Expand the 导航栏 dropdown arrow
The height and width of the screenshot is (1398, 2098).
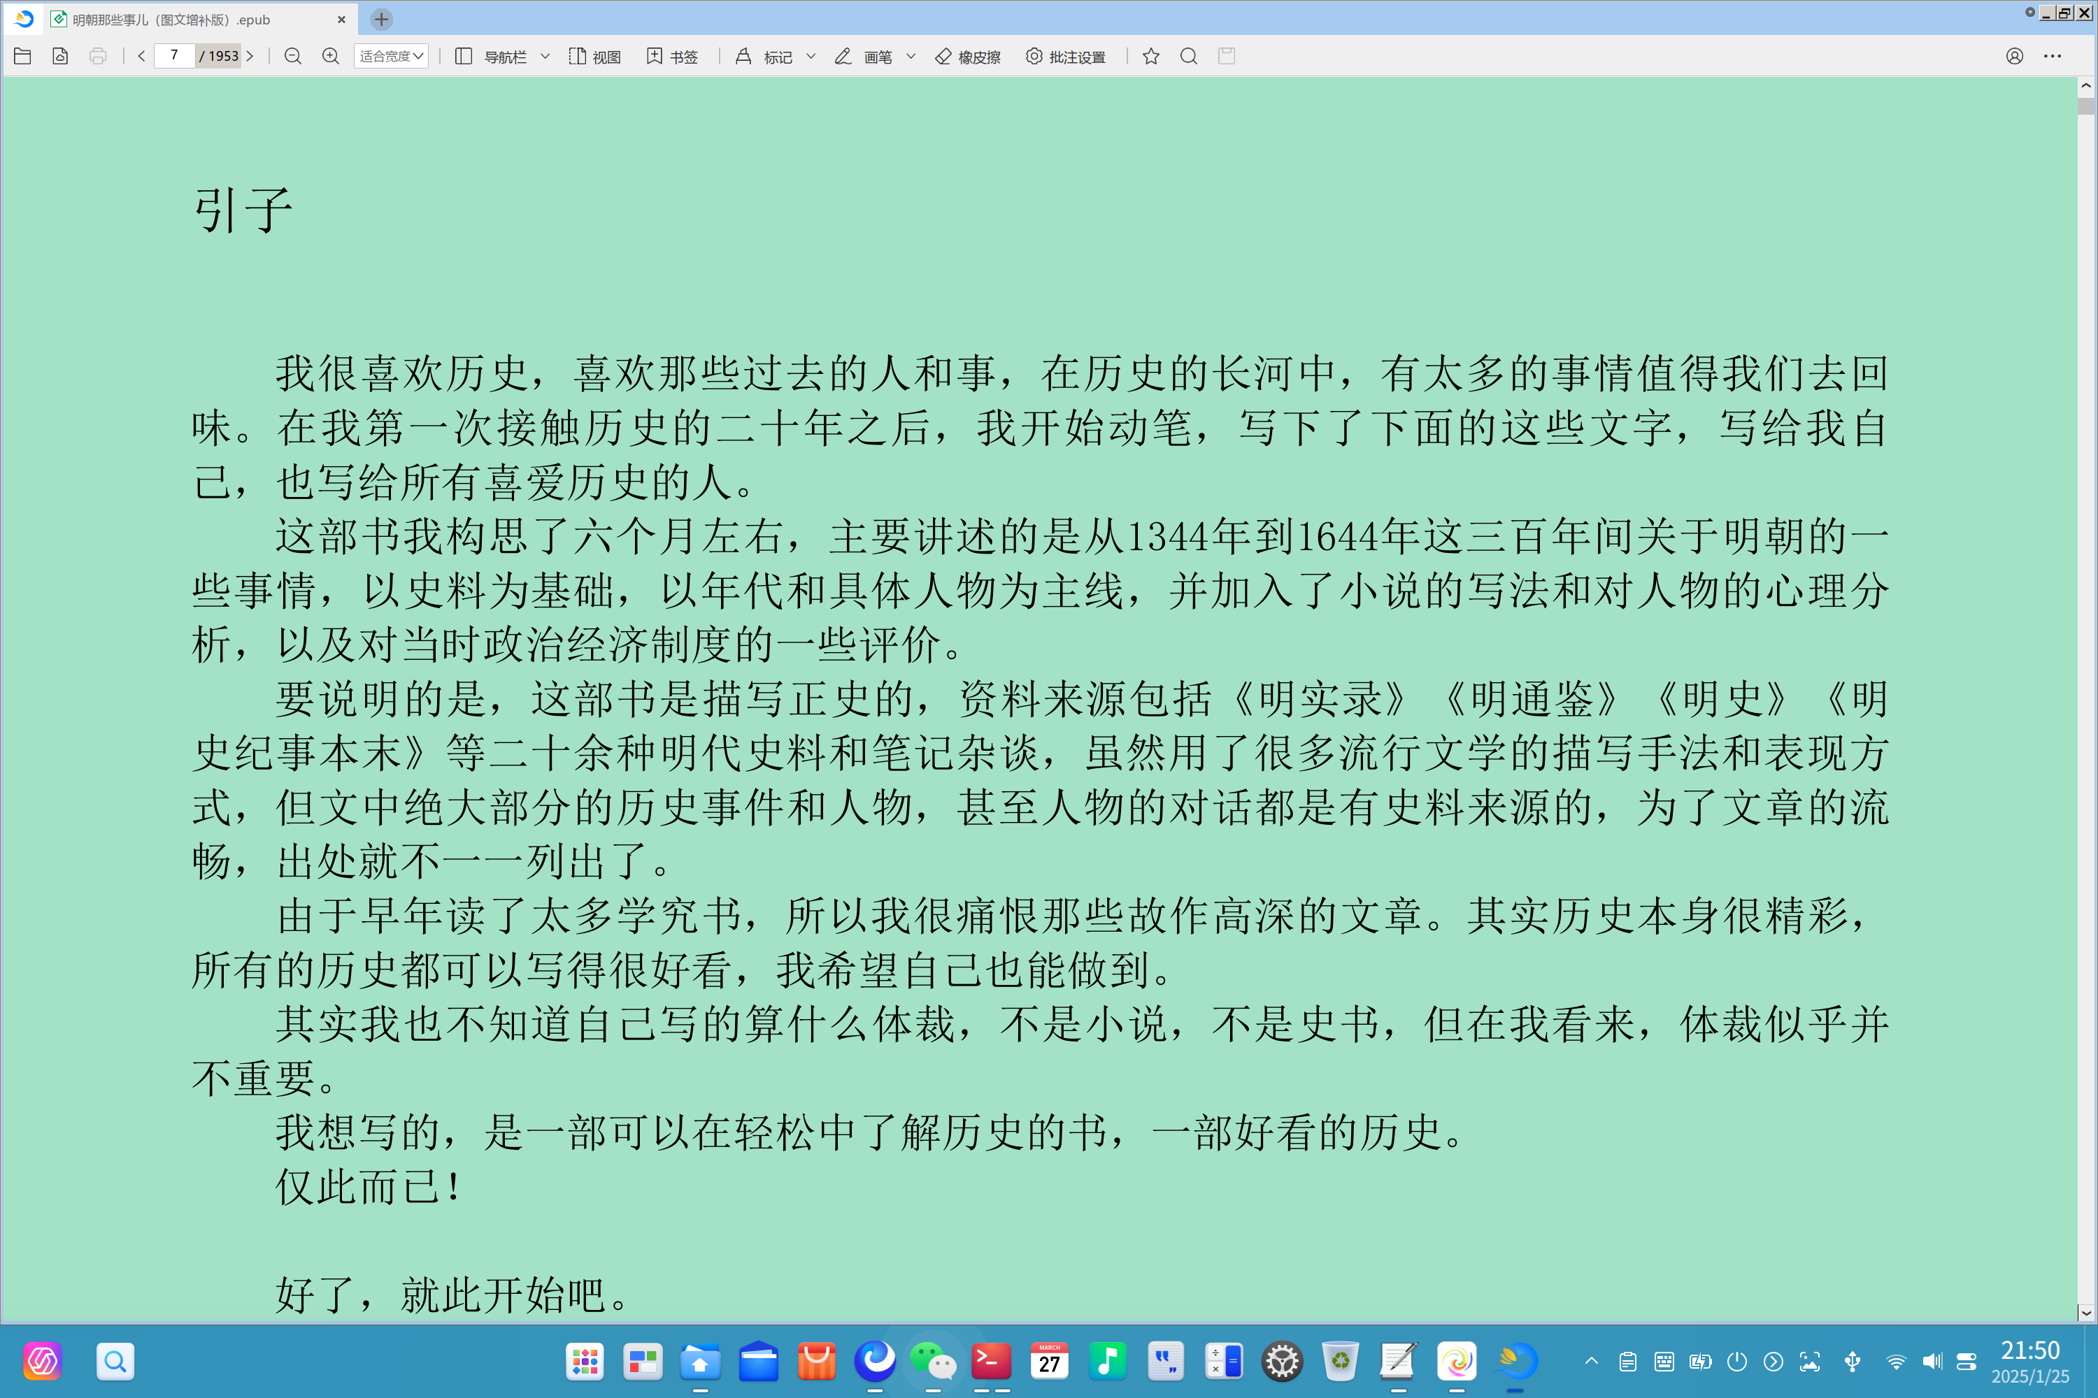point(545,56)
